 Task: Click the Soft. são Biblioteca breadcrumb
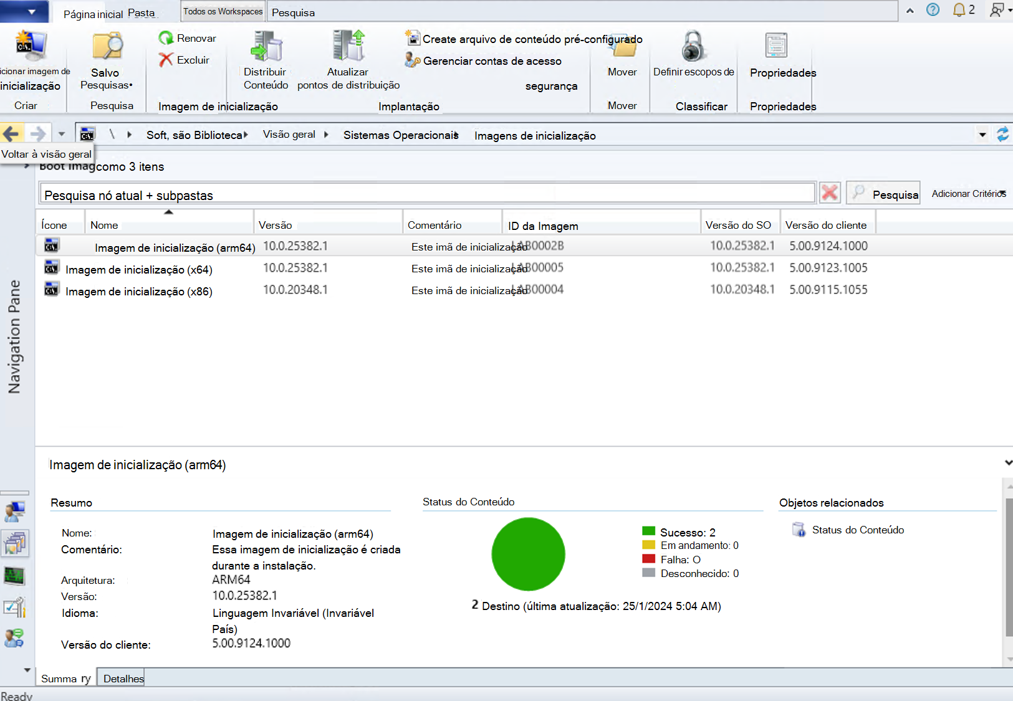(194, 135)
